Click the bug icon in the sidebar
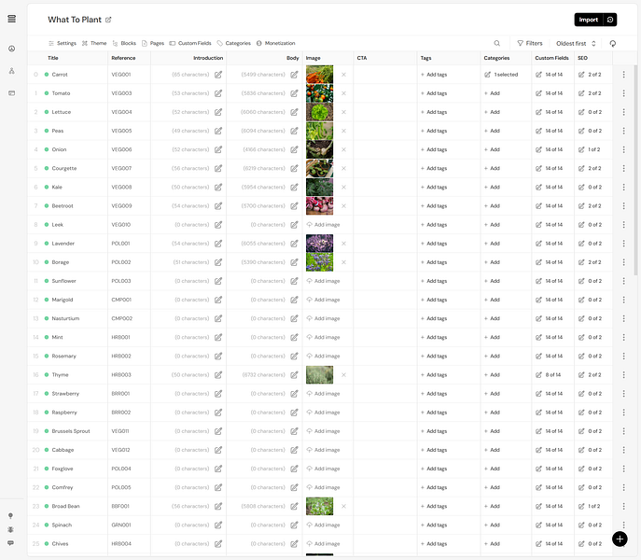This screenshot has width=641, height=560. [10, 529]
